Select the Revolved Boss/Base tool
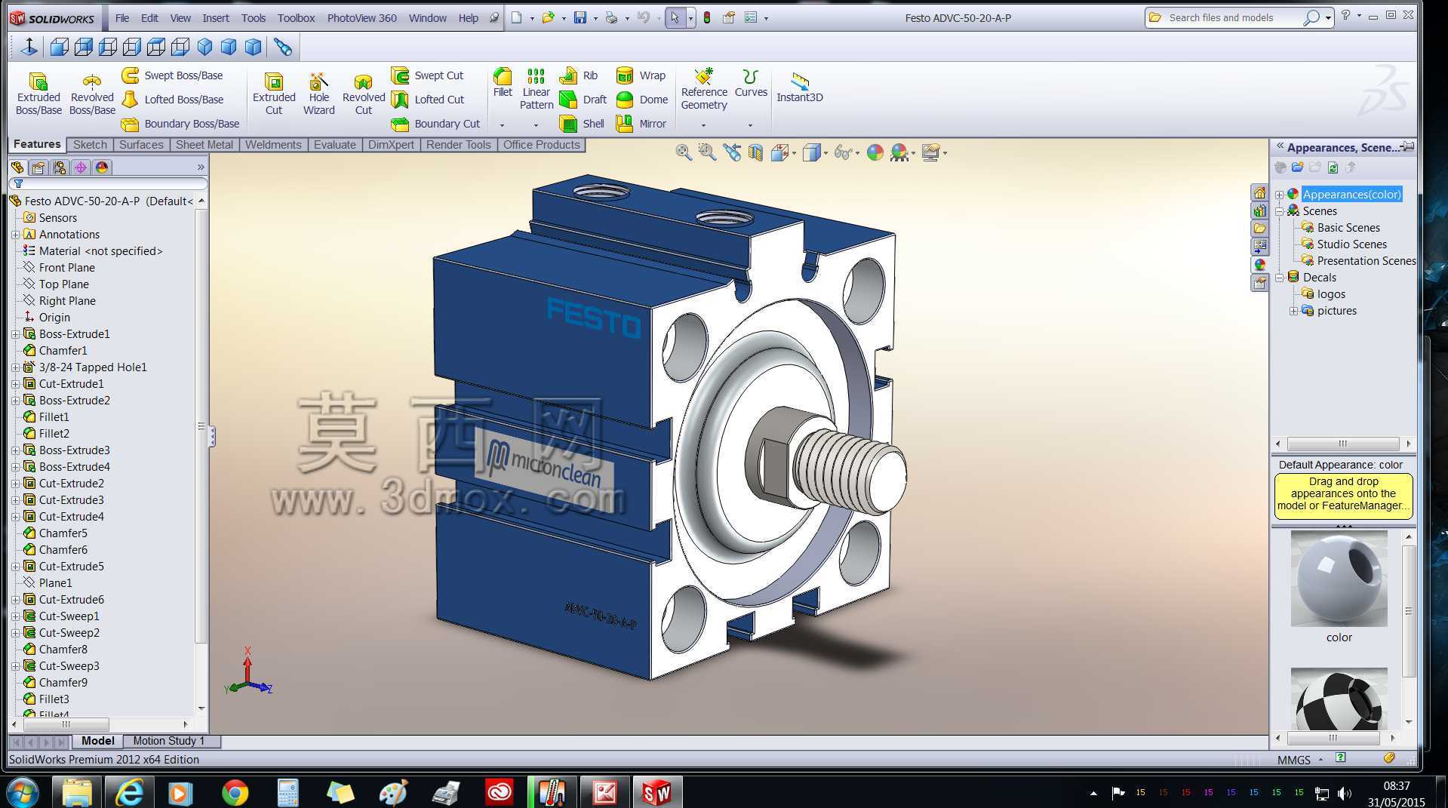 point(92,94)
